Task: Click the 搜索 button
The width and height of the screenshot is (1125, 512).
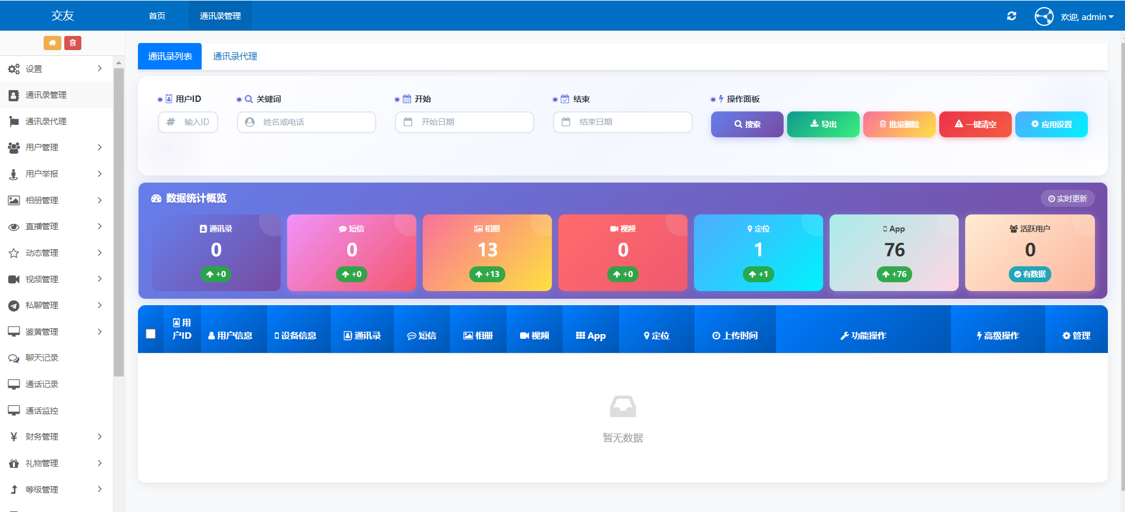Action: pyautogui.click(x=747, y=124)
